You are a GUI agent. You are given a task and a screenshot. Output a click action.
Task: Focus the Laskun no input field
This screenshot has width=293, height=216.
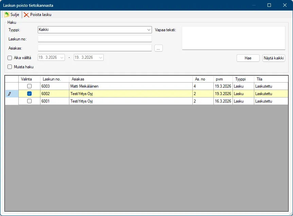click(x=94, y=39)
